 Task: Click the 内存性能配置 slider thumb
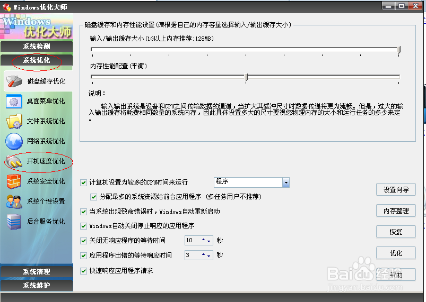pyautogui.click(x=246, y=77)
